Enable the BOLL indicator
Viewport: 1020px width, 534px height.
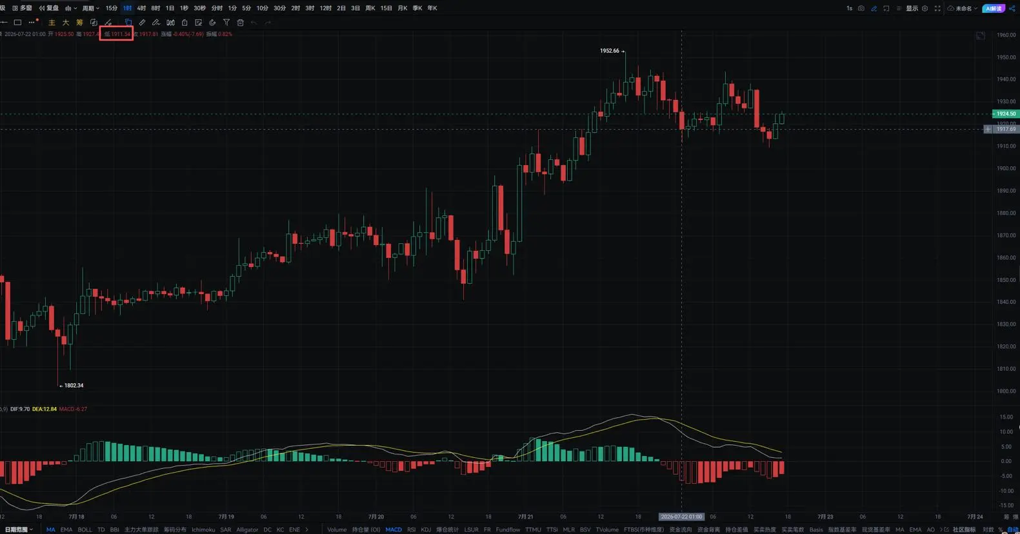coord(85,529)
